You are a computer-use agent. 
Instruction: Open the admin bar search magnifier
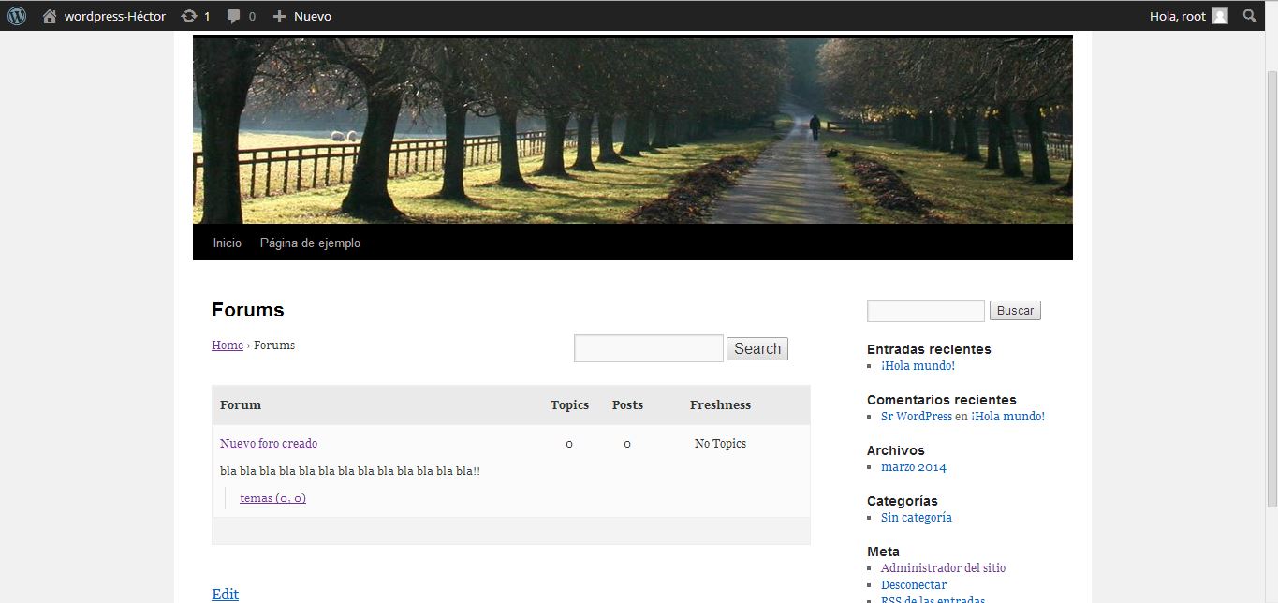(1250, 16)
